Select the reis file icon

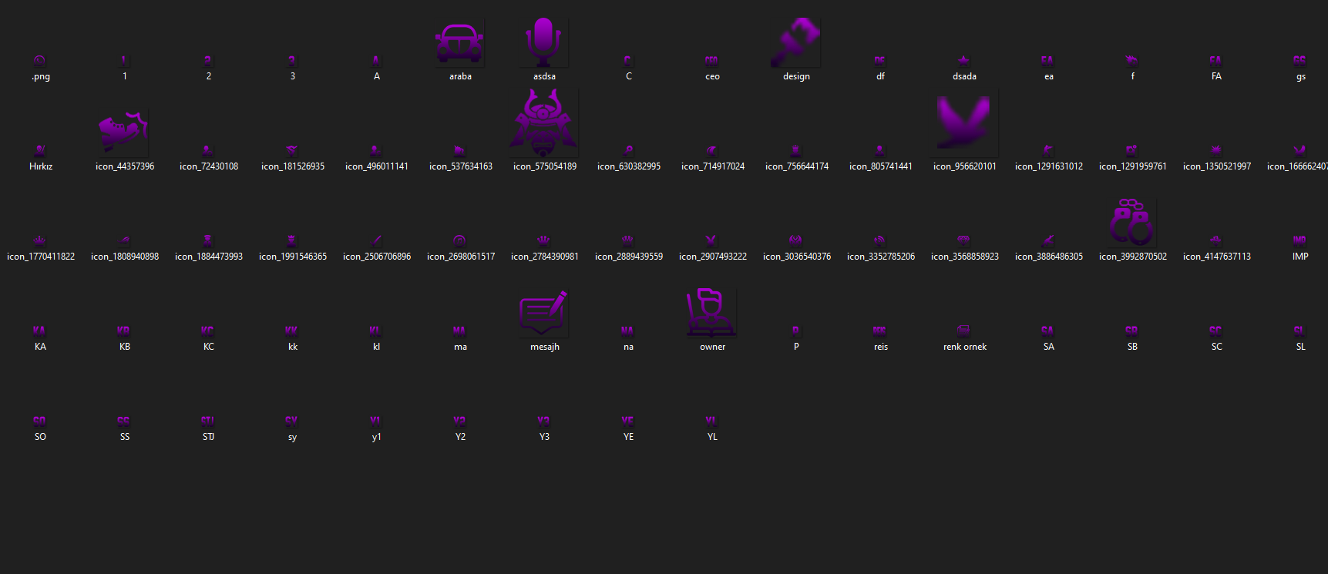click(879, 331)
